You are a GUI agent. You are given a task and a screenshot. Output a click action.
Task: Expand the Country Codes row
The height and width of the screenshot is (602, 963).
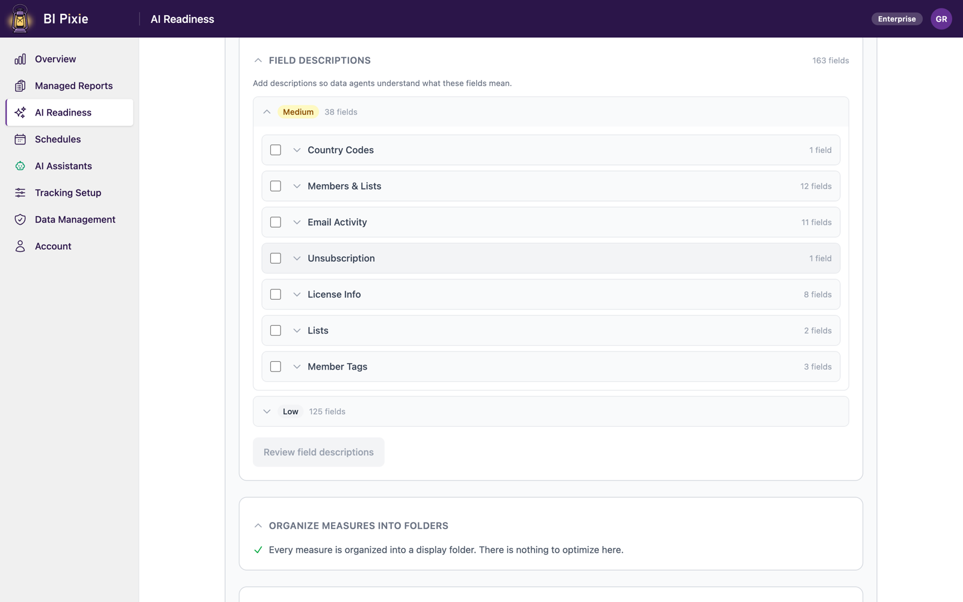coord(297,150)
